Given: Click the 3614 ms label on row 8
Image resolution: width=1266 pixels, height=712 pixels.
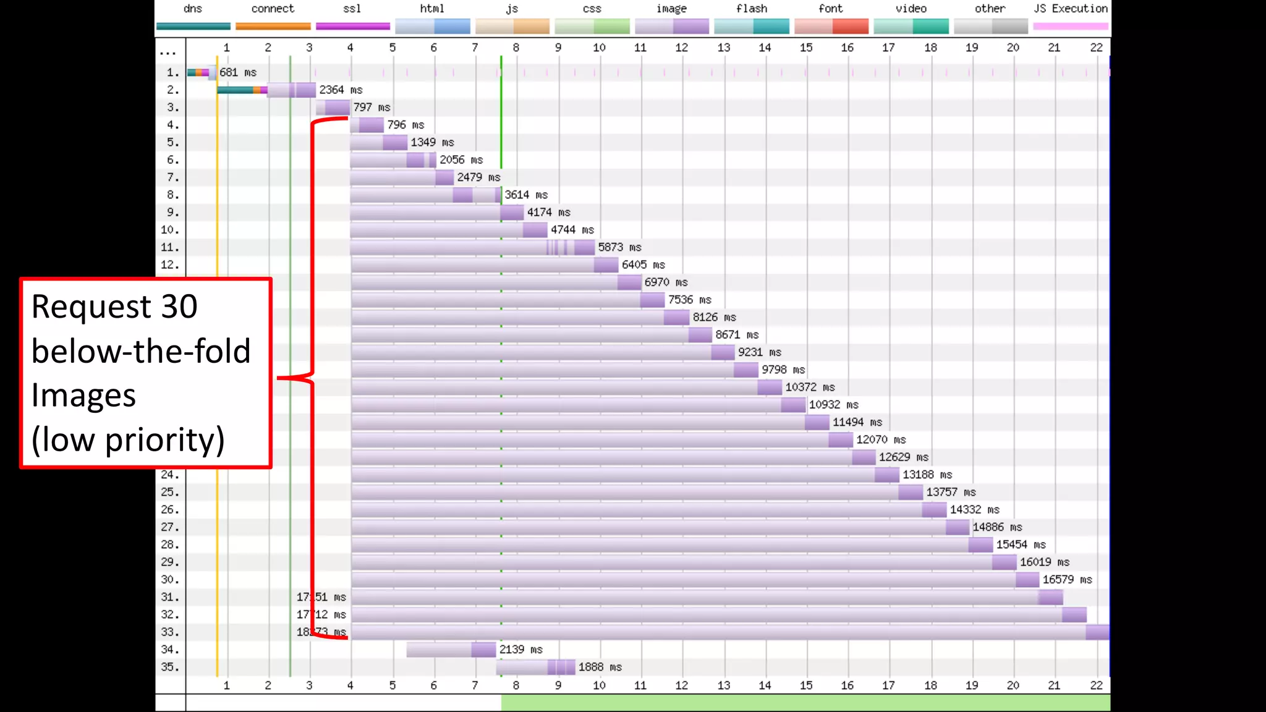Looking at the screenshot, I should (525, 195).
